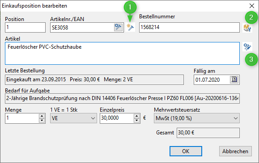
Task: Click the 'Mehrwertsteuersatz' label
Action: coord(177,110)
